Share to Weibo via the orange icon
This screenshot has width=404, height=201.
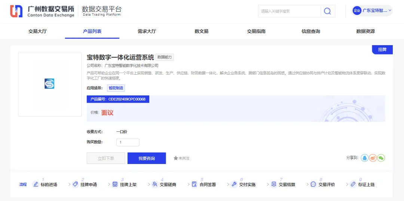click(x=373, y=158)
